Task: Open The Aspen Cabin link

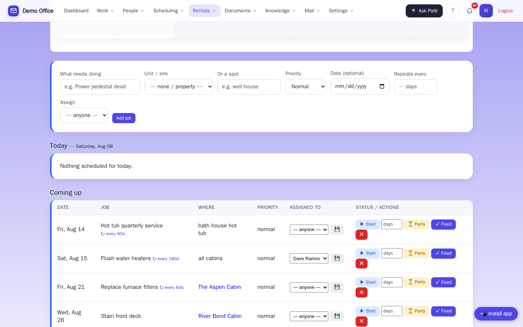Action: click(x=220, y=287)
